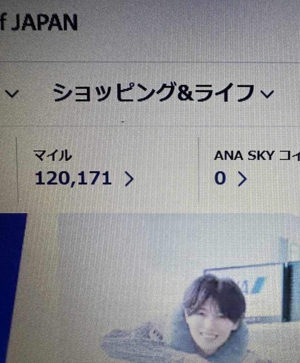Viewport: 300px width, 363px height.
Task: Click the empty header bar beside JAPAN
Action: [x=188, y=30]
